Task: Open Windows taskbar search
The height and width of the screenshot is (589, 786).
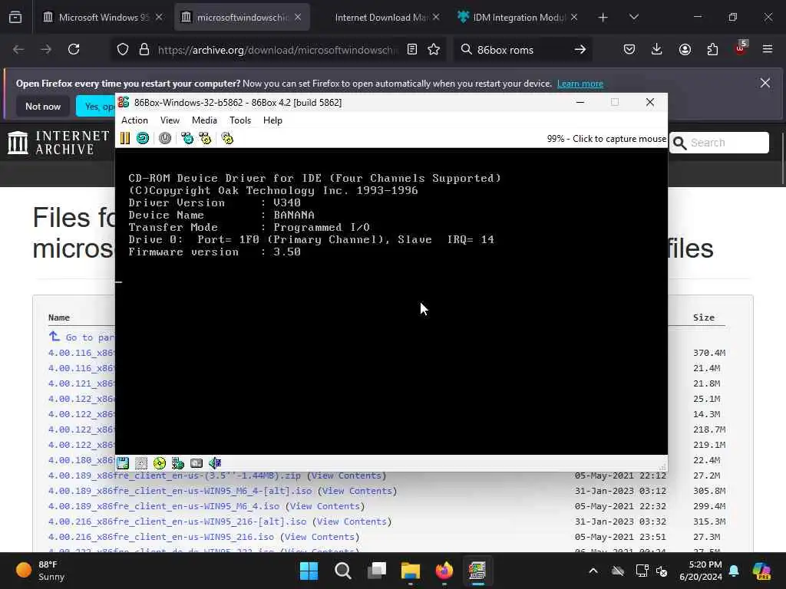Action: pyautogui.click(x=343, y=571)
